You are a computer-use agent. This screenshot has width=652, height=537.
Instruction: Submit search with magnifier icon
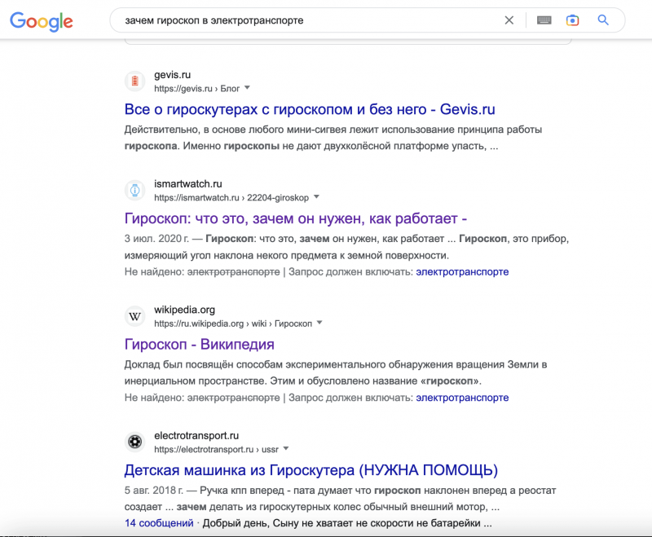pyautogui.click(x=603, y=20)
